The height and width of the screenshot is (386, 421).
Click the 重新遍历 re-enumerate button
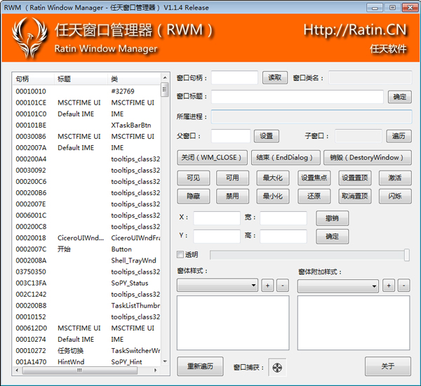pos(200,366)
